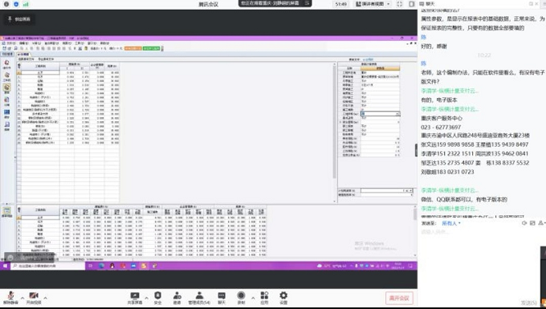Open manage members (管理成员) panel
The image size is (546, 309).
click(199, 298)
